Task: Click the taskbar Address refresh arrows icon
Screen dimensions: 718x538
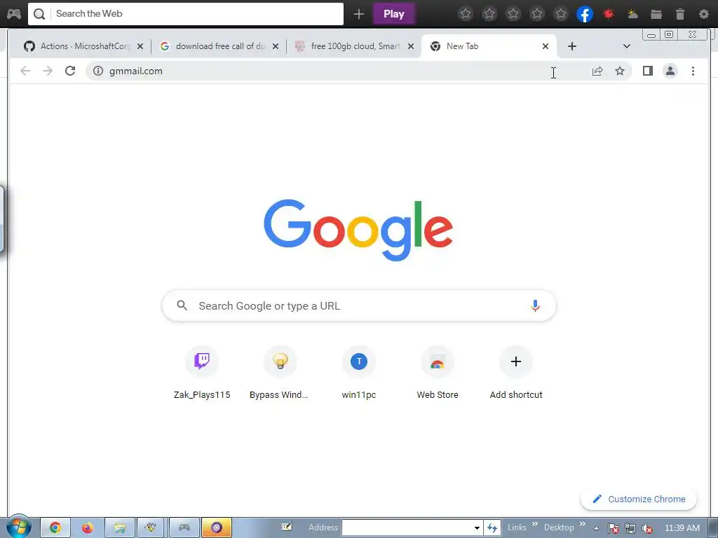Action: coord(492,527)
